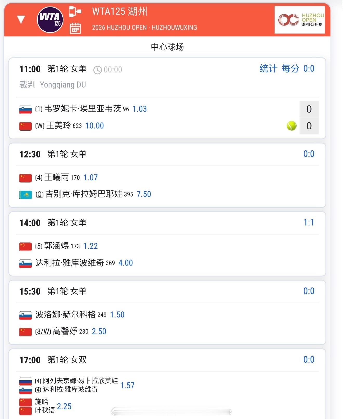Image resolution: width=343 pixels, height=419 pixels.
Task: Open 每分 point-by-point link
Action: [290, 69]
